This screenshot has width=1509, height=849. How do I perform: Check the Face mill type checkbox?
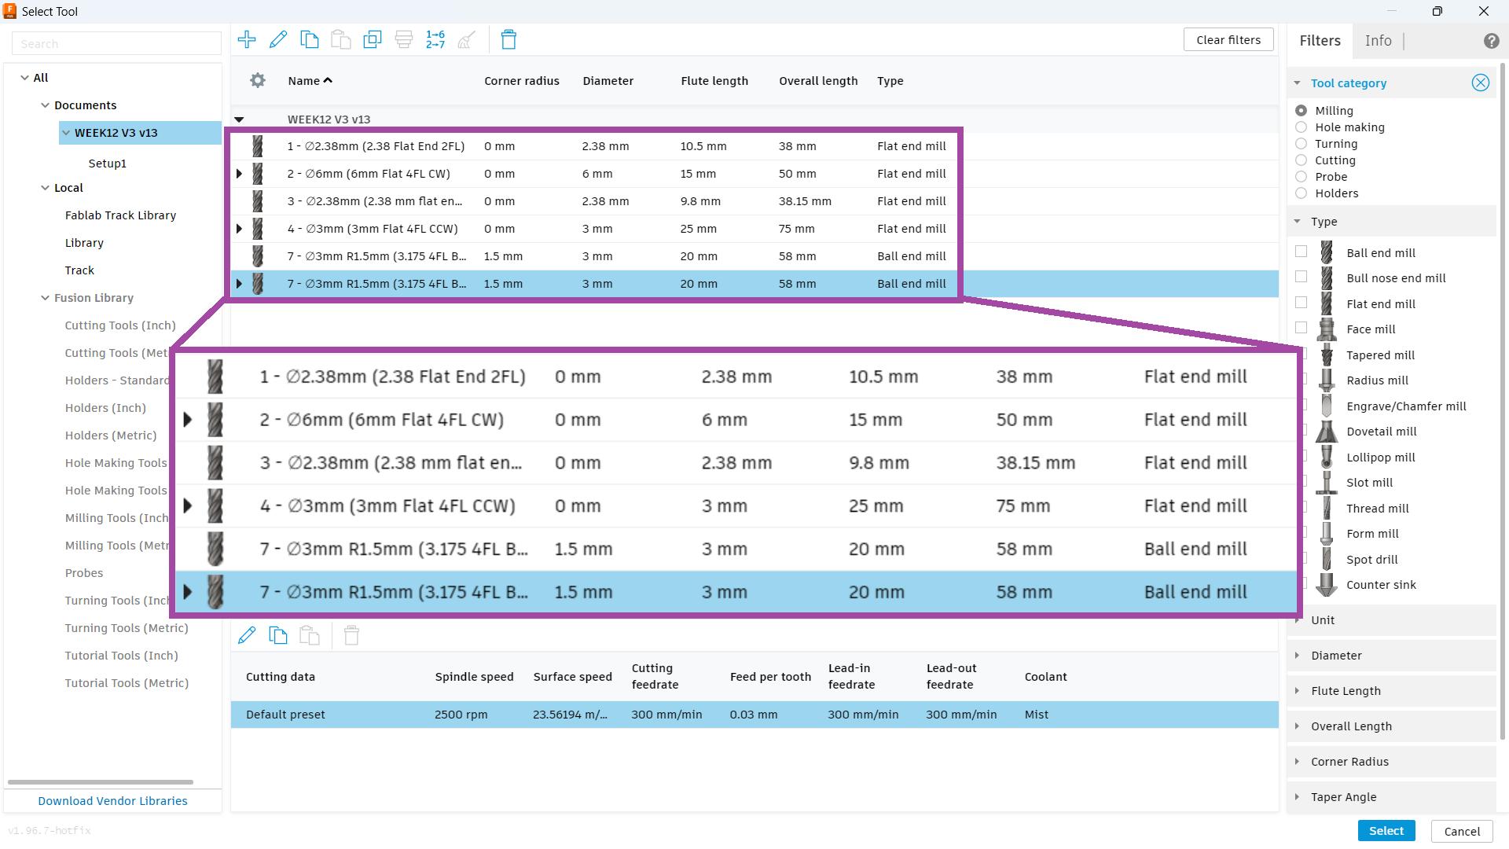tap(1302, 329)
